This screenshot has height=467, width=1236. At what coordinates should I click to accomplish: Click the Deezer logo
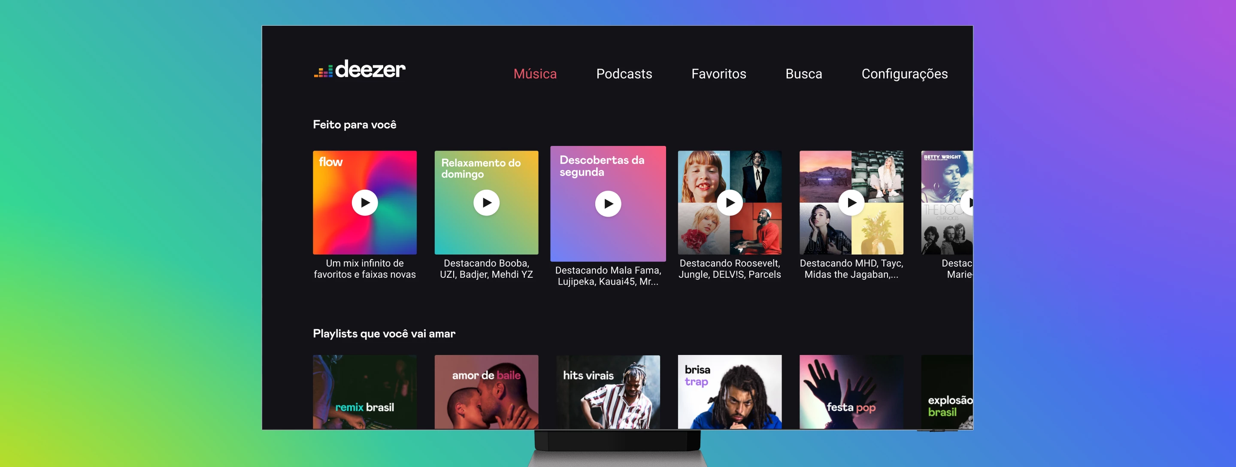coord(359,70)
